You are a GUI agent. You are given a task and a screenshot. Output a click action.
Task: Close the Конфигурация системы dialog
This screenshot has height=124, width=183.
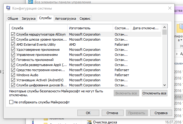[170, 8]
